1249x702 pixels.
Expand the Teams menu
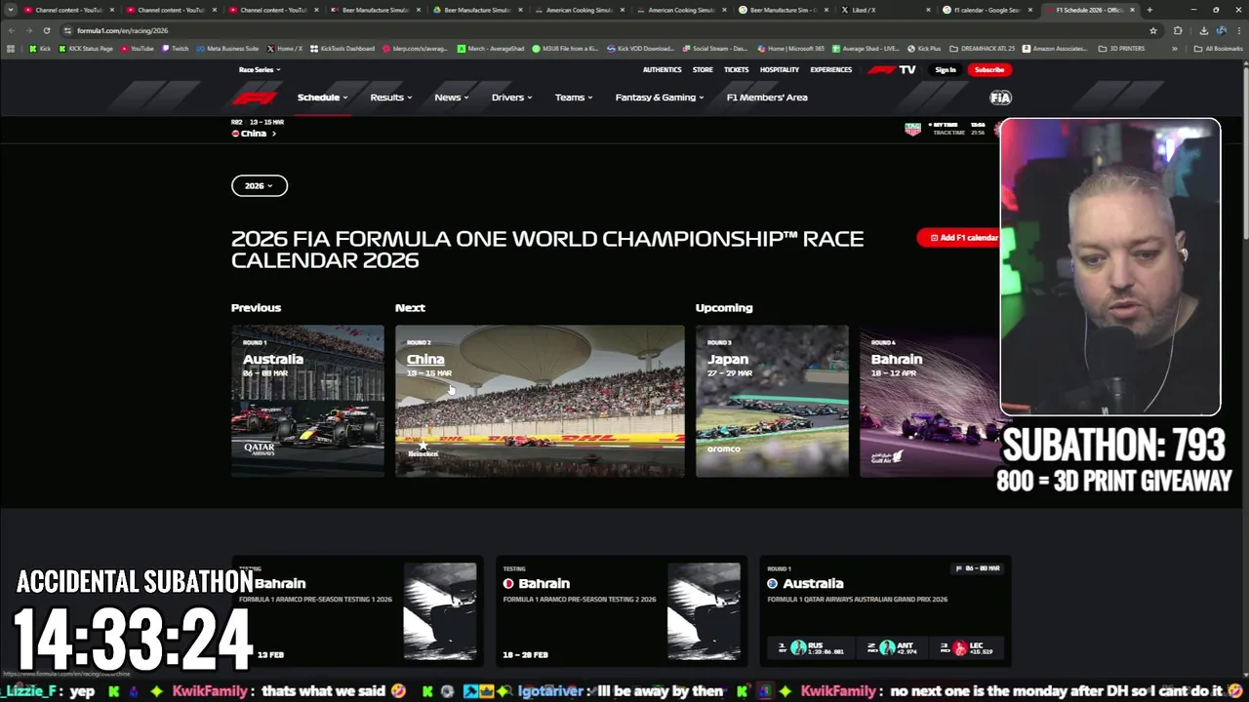tap(574, 97)
